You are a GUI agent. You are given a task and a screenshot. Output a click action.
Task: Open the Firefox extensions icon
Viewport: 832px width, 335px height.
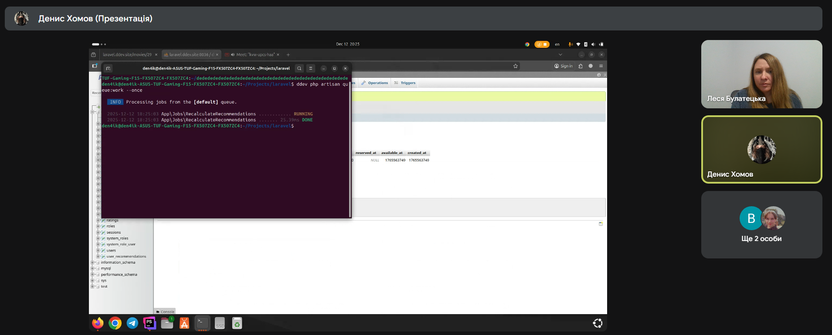point(581,66)
